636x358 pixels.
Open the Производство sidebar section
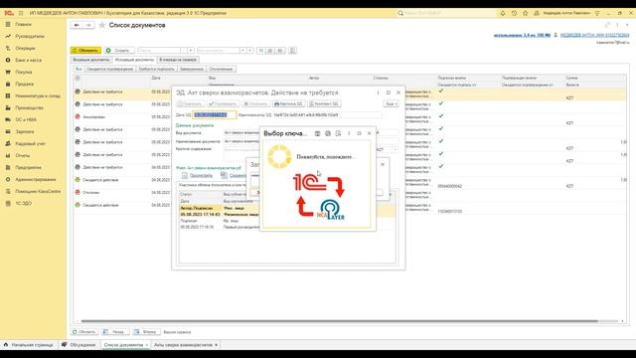point(29,107)
